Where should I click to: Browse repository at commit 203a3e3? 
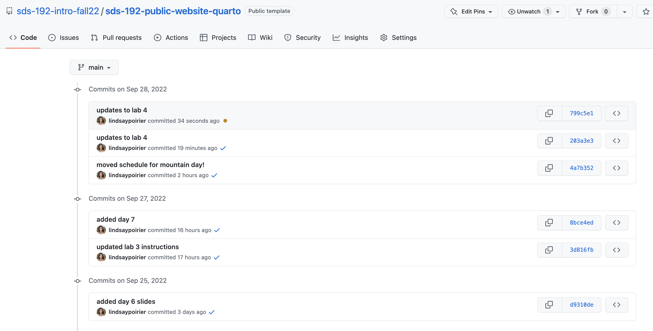pyautogui.click(x=616, y=141)
